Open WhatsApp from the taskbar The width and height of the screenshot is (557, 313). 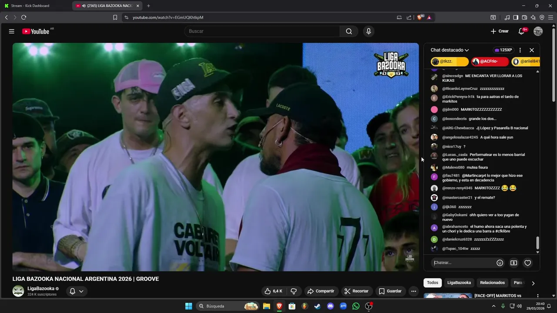point(356,306)
